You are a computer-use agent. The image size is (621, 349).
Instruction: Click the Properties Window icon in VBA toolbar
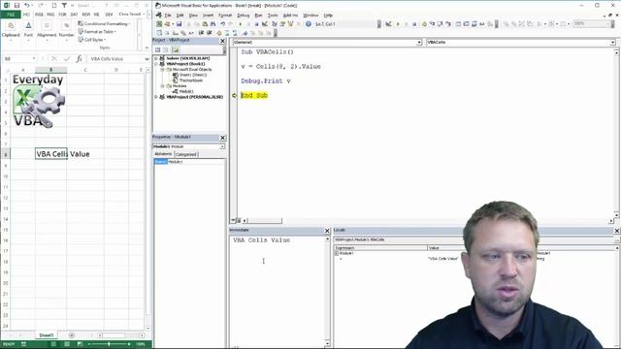point(282,24)
